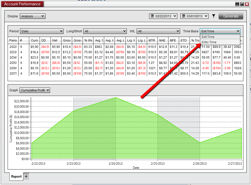Sort by the MAE column header
This screenshot has height=185, width=251.
point(163,40)
